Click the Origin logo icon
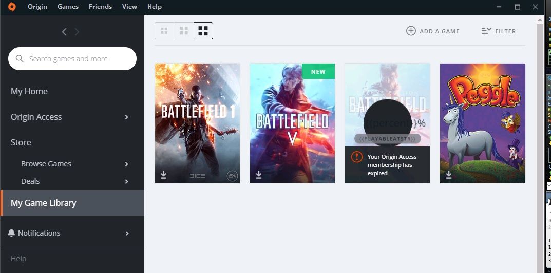The height and width of the screenshot is (273, 551). pos(12,7)
